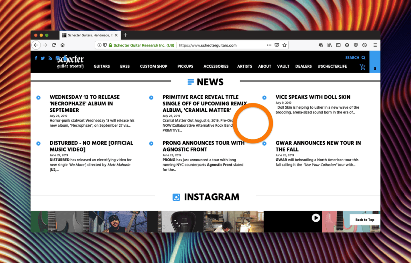Open the DEALERS page
The image size is (411, 263).
[x=303, y=66]
